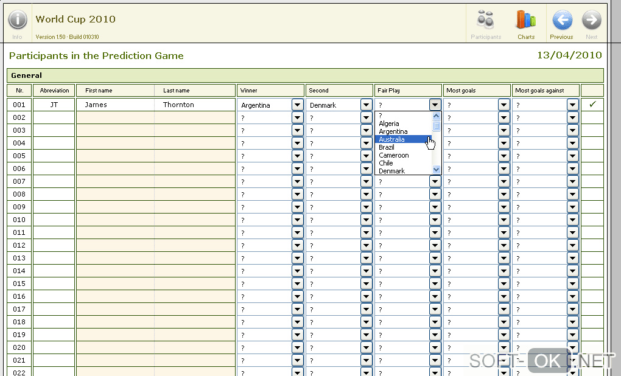
Task: Go to the Previous page arrow
Action: click(561, 20)
